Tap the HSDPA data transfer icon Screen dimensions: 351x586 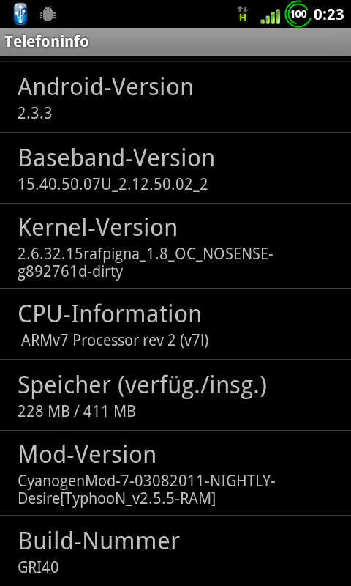pos(243,14)
